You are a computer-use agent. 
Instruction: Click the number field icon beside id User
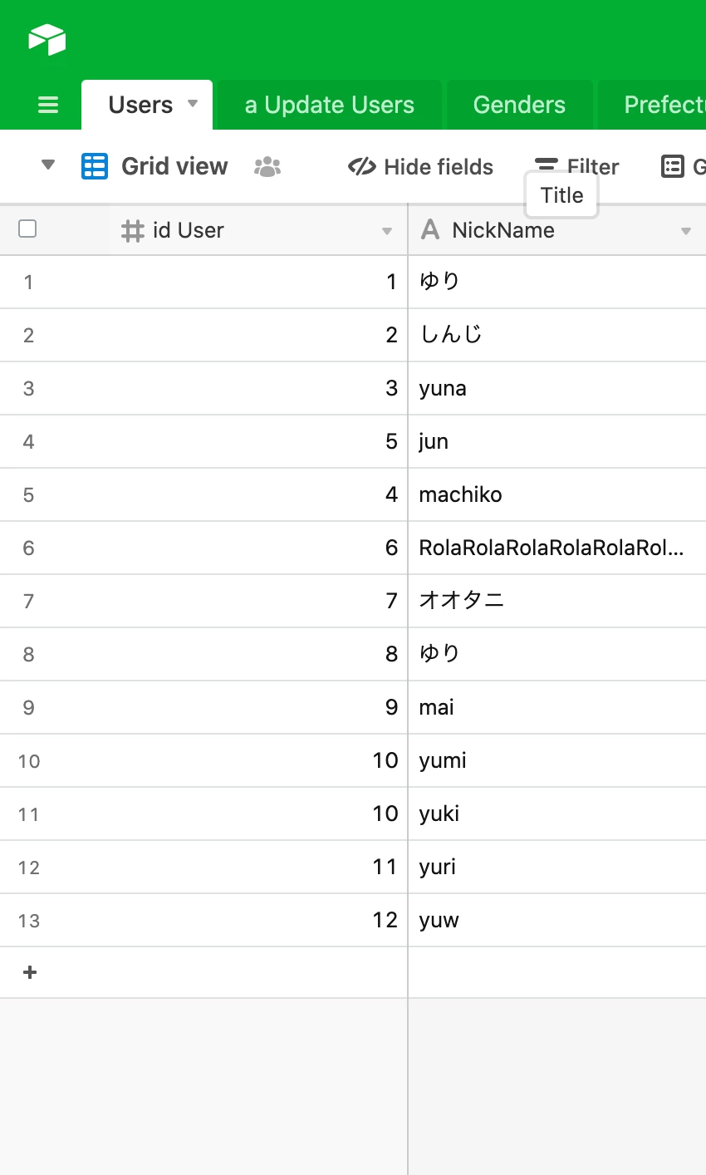pos(133,230)
